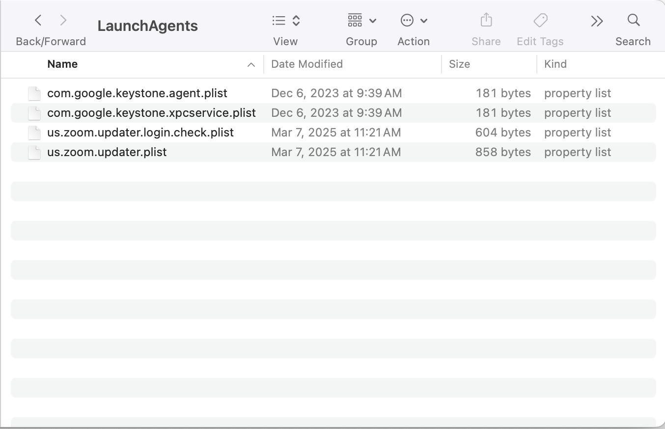Click the Share icon
This screenshot has width=665, height=429.
click(x=486, y=21)
